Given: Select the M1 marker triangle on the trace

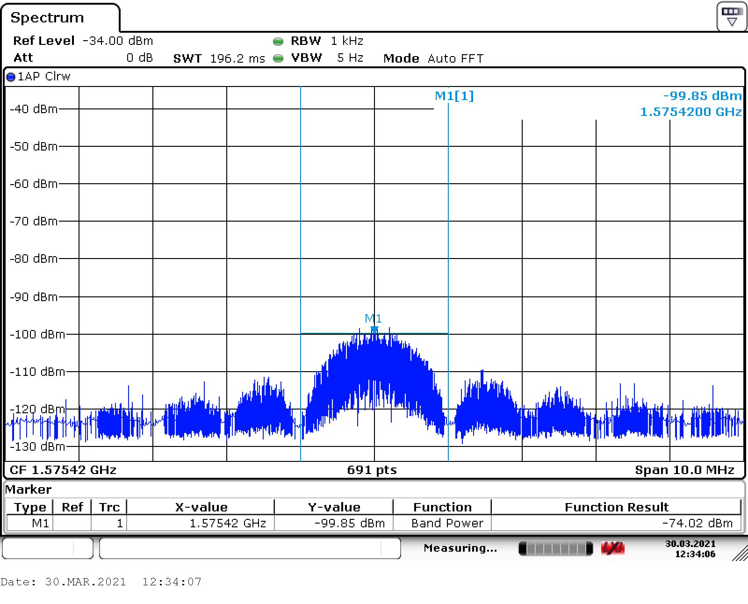Looking at the screenshot, I should tap(374, 330).
